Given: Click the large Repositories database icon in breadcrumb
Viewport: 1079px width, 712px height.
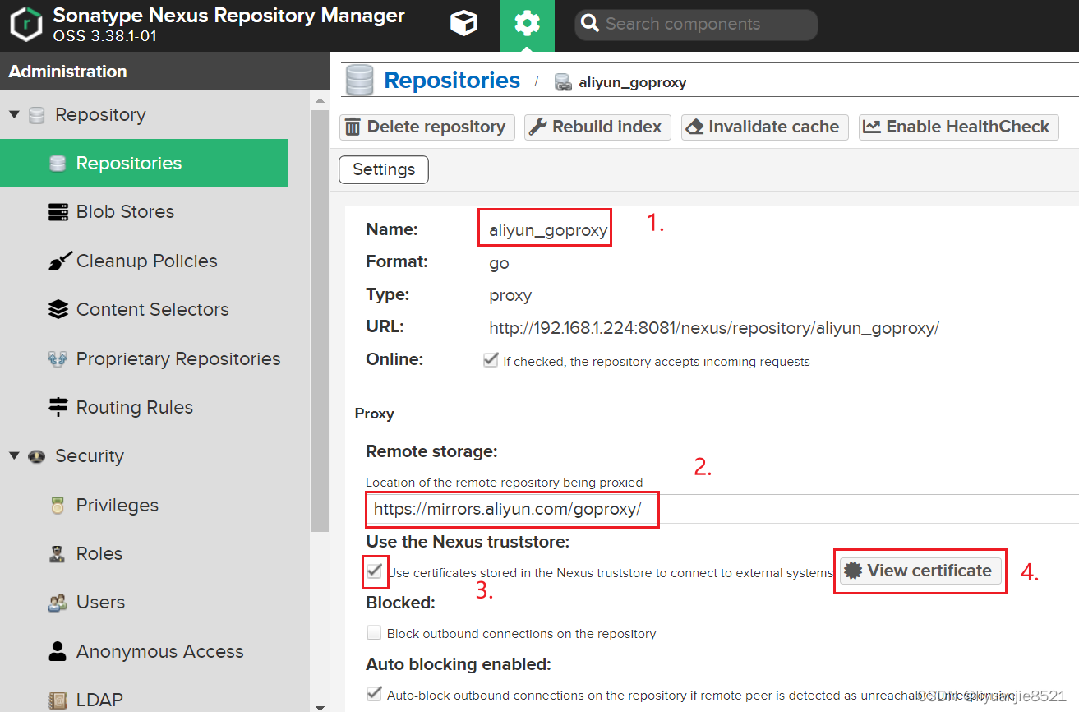Looking at the screenshot, I should pyautogui.click(x=359, y=81).
